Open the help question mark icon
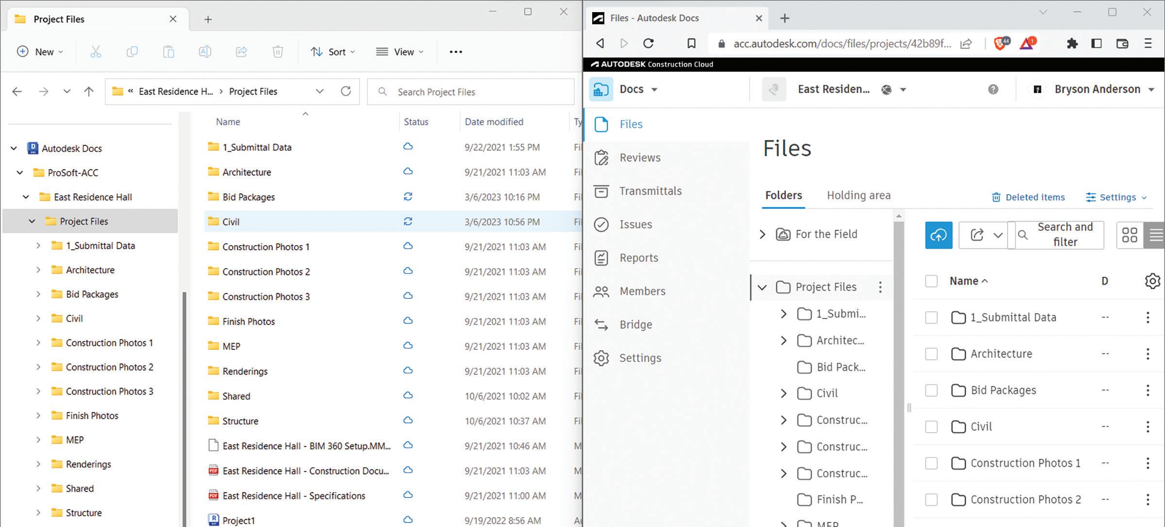Viewport: 1165px width, 527px height. pyautogui.click(x=993, y=89)
